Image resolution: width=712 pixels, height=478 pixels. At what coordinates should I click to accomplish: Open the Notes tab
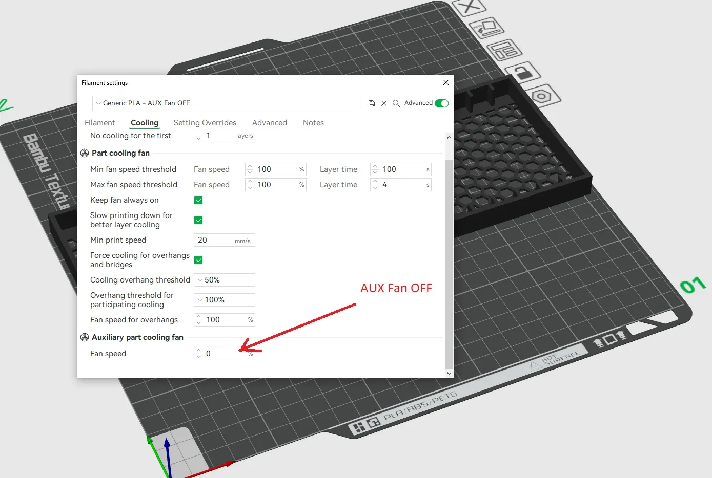[x=313, y=123]
